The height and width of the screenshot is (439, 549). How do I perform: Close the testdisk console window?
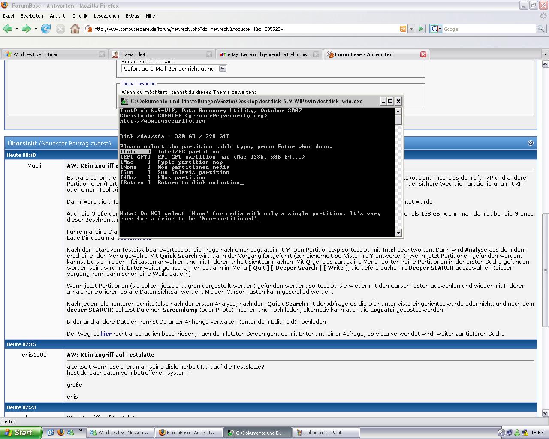point(398,101)
